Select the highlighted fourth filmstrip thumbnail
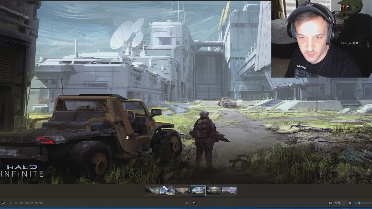This screenshot has width=372, height=209. (x=198, y=191)
